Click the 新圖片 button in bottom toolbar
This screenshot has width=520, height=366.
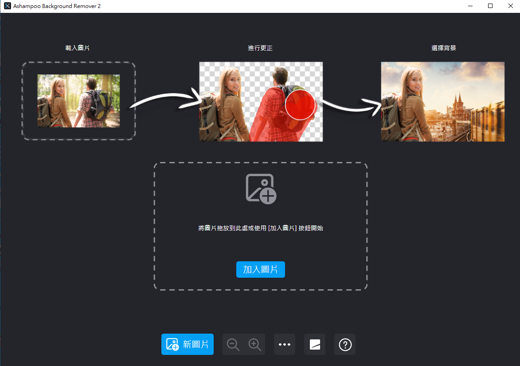pos(188,344)
